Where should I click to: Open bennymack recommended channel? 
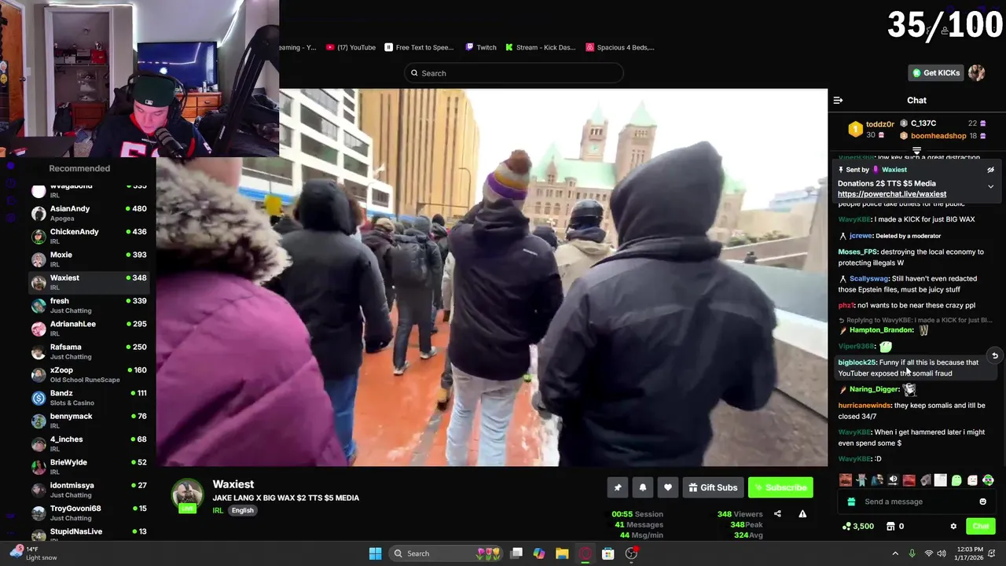(89, 421)
